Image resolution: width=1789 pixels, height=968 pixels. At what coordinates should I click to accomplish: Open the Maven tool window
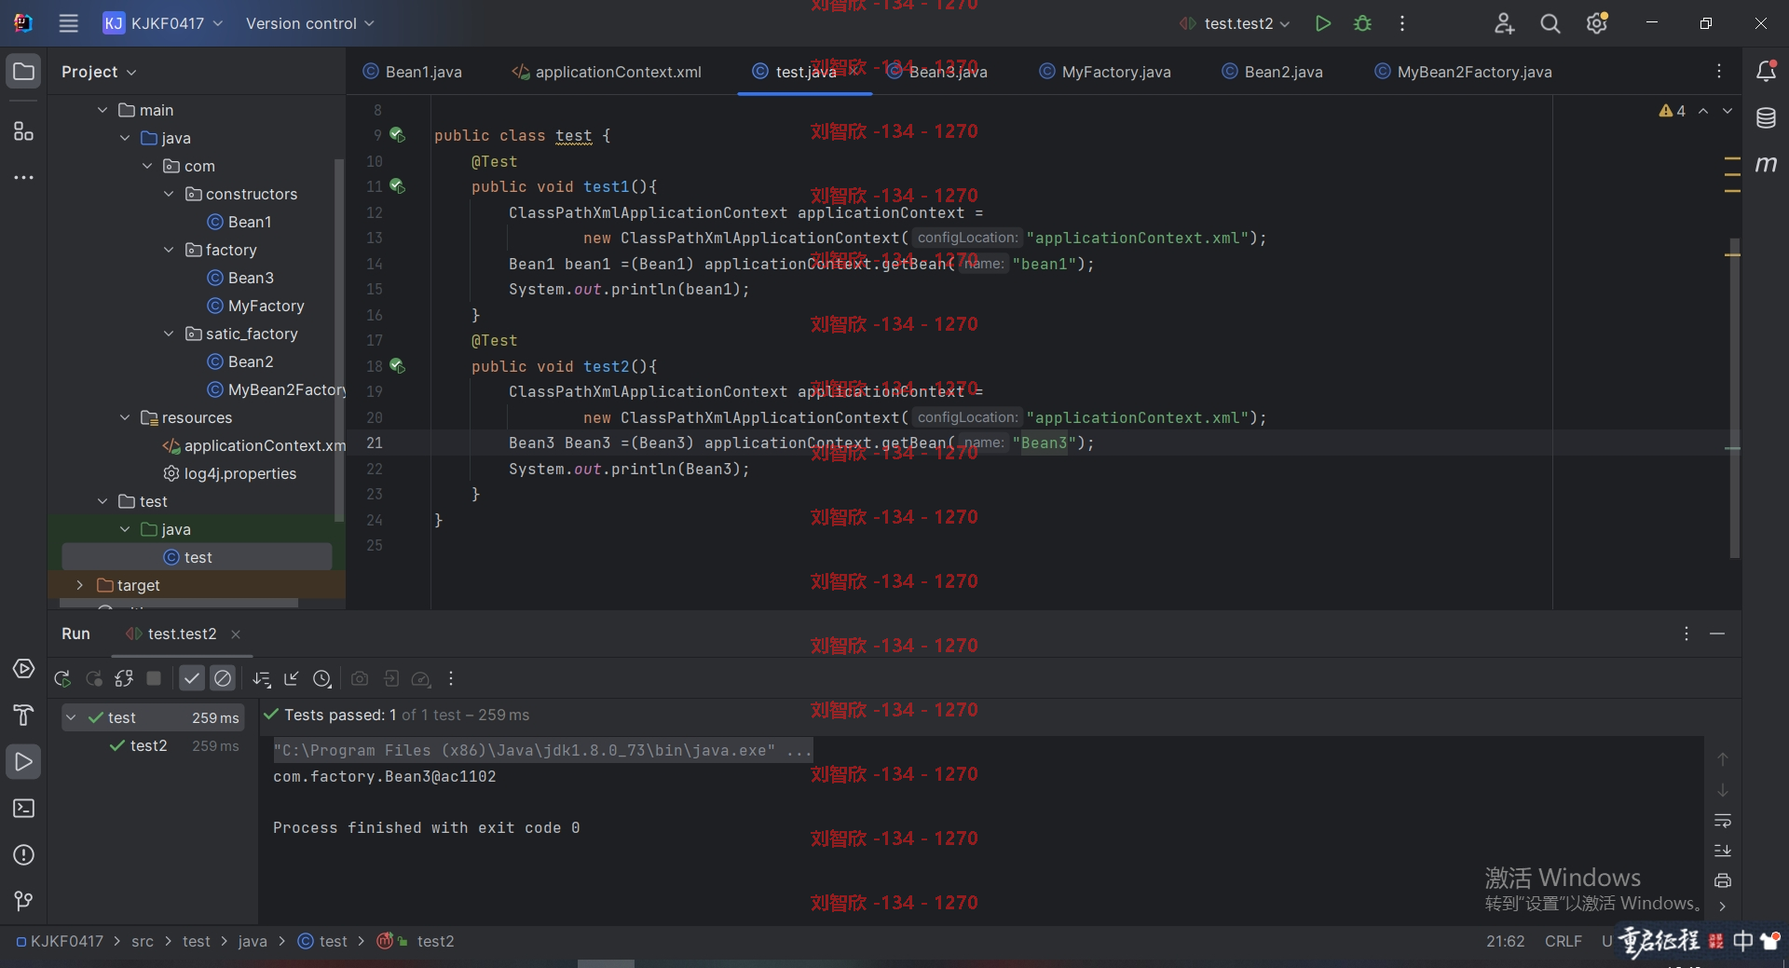pos(1766,164)
